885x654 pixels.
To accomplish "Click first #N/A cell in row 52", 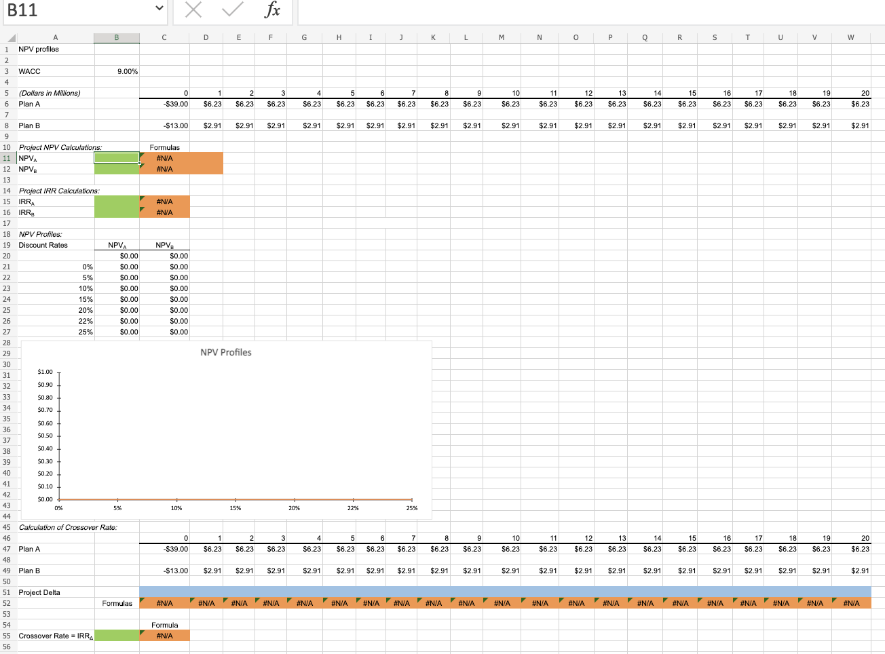I will [165, 603].
